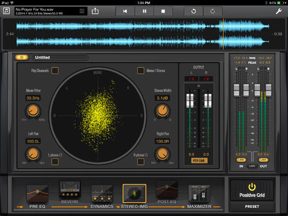The image size is (288, 216).
Task: Open the track list menu
Action: [x=82, y=11]
